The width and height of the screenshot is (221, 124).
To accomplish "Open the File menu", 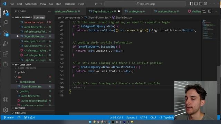I will [12, 4].
